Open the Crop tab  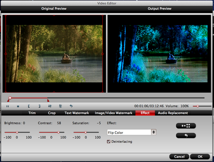pyautogui.click(x=52, y=113)
